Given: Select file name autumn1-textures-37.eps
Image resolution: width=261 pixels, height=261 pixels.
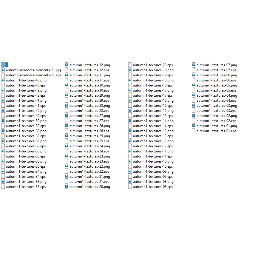Looking at the screenshot, I should 26,146.
